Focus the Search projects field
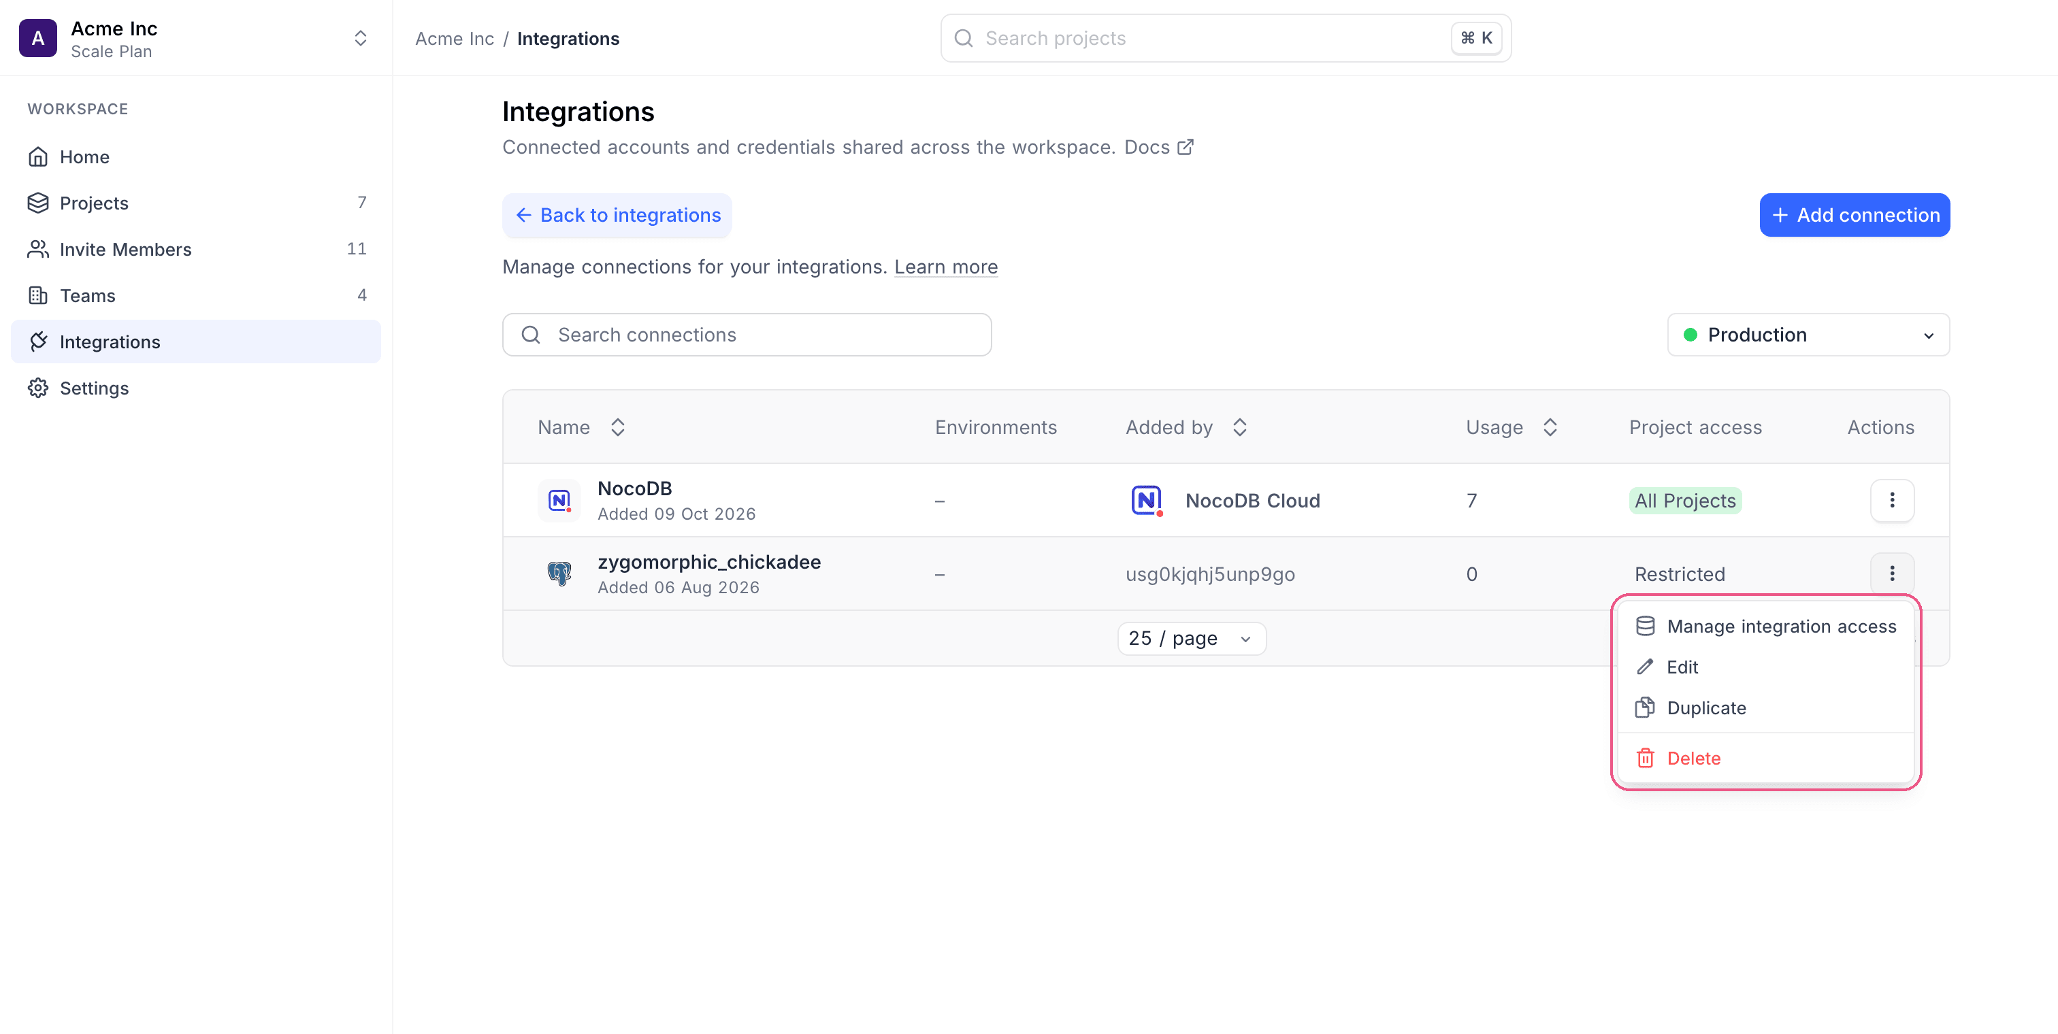This screenshot has width=2058, height=1034. [1226, 38]
